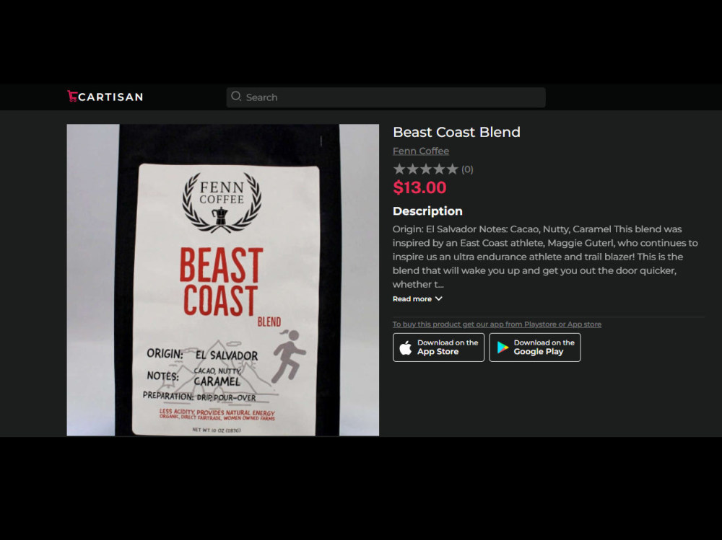Screen dimensions: 722x540
Task: Download on the Google Play button
Action: [534, 348]
